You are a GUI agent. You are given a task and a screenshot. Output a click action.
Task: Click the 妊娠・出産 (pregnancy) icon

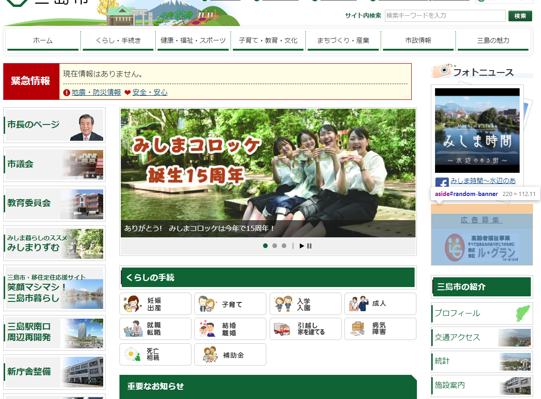(155, 304)
